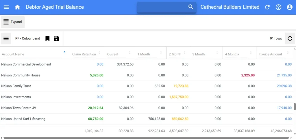
Task: Filter the 3 Month column field
Action: pyautogui.click(x=203, y=55)
